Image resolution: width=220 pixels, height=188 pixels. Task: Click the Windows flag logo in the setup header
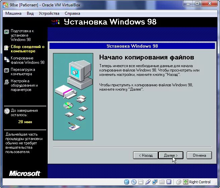point(55,22)
